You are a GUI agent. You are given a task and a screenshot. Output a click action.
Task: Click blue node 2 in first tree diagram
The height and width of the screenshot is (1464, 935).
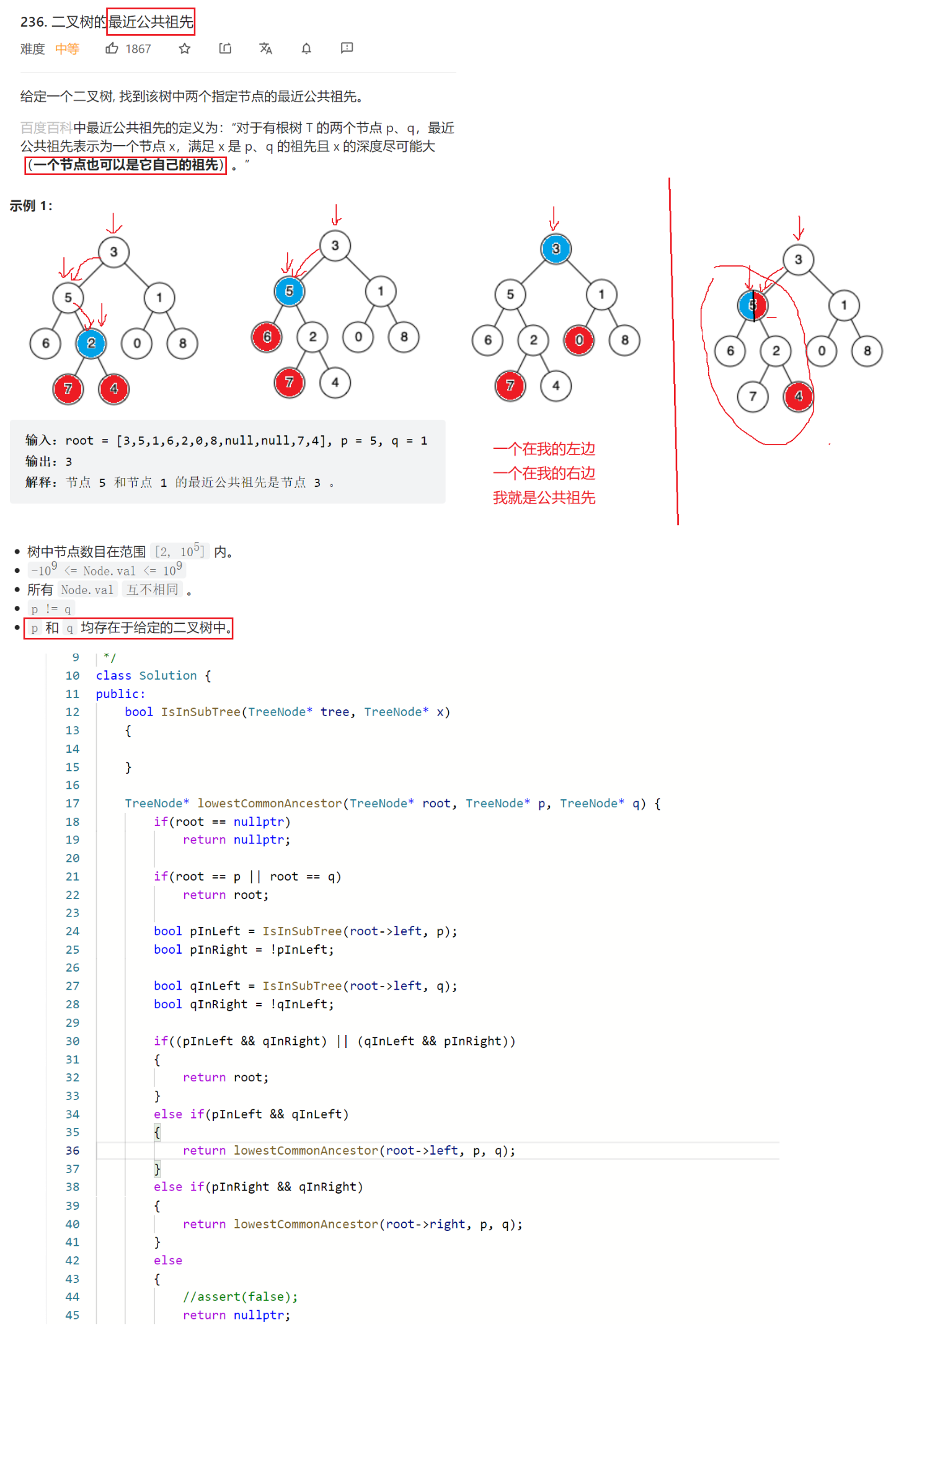[x=91, y=343]
